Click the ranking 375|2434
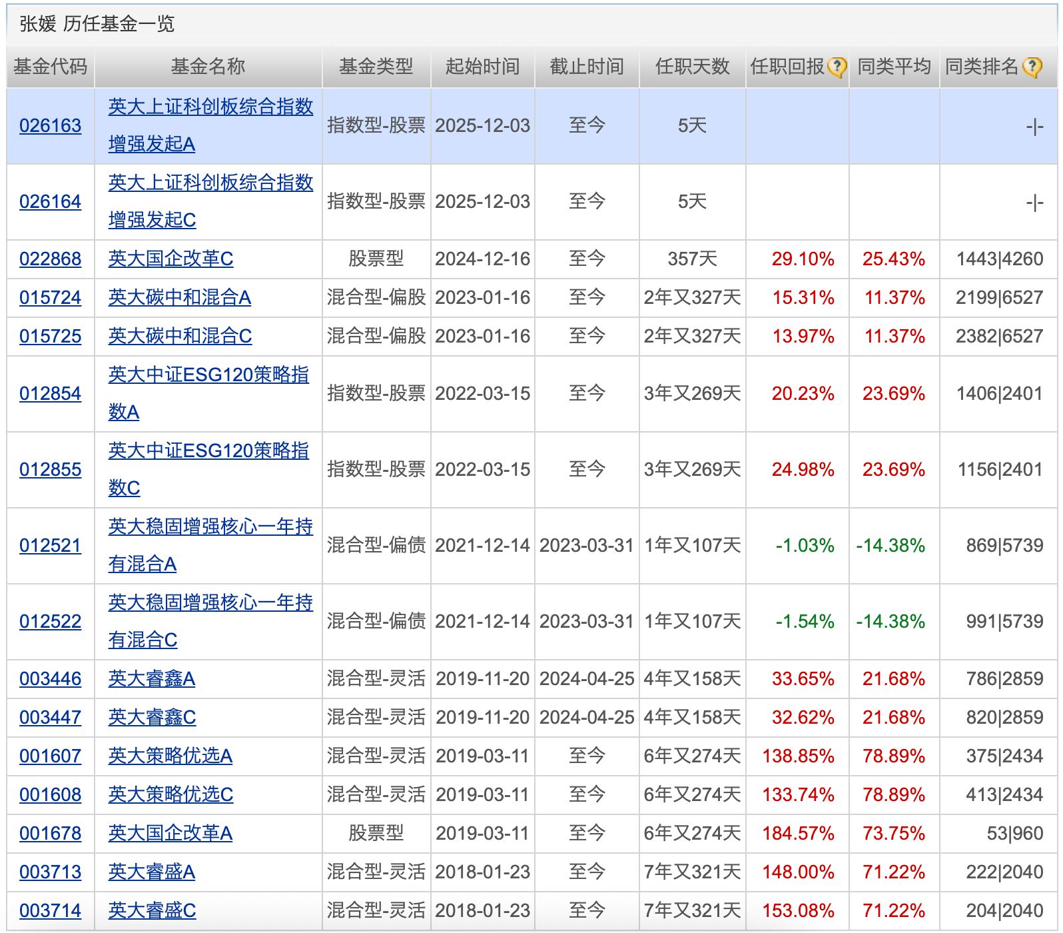1063x933 pixels. tap(1005, 756)
